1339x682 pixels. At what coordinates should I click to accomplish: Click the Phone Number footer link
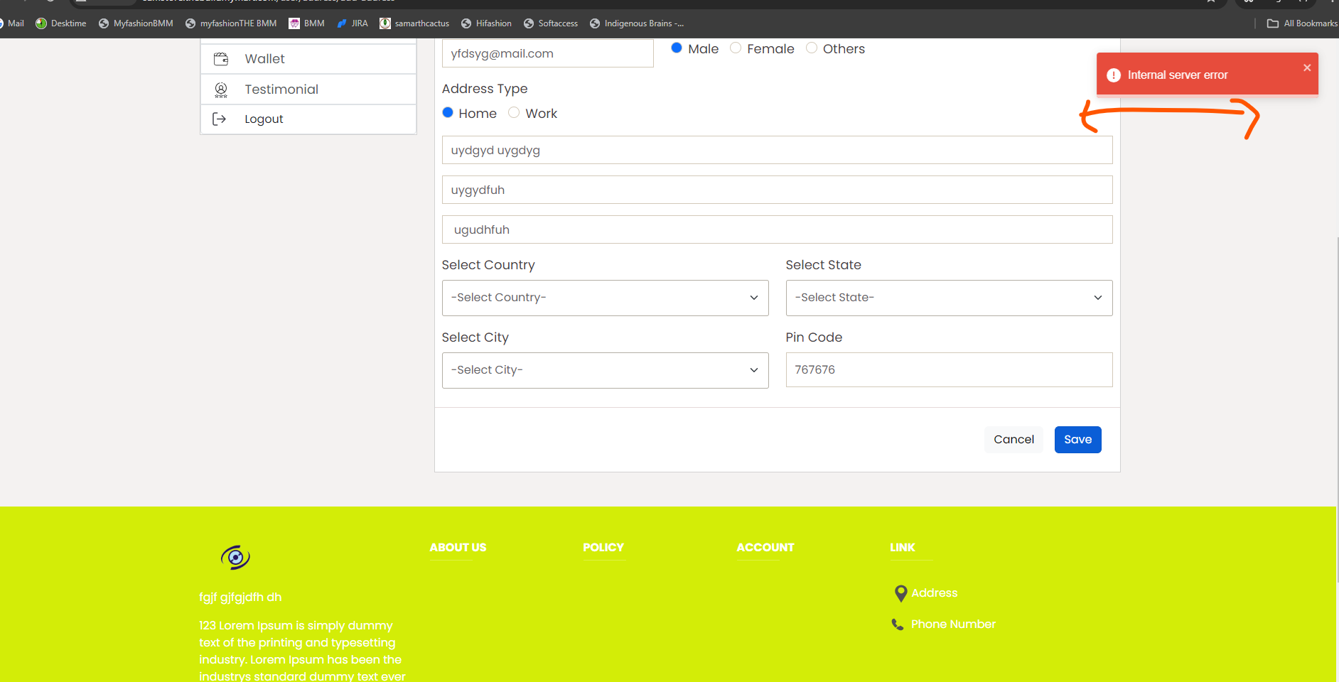954,624
